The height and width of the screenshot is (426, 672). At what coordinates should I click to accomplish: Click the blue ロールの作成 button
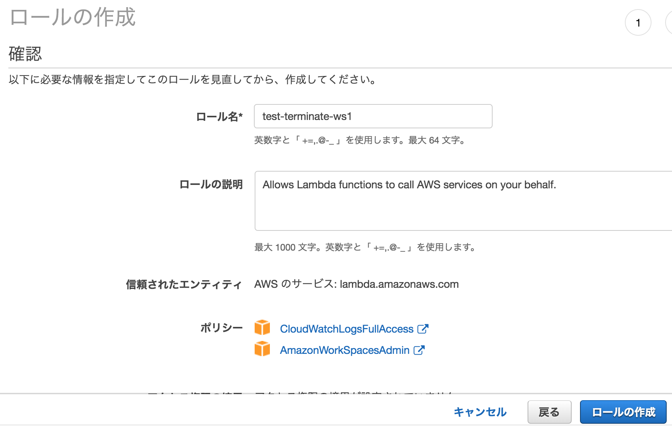(x=623, y=412)
